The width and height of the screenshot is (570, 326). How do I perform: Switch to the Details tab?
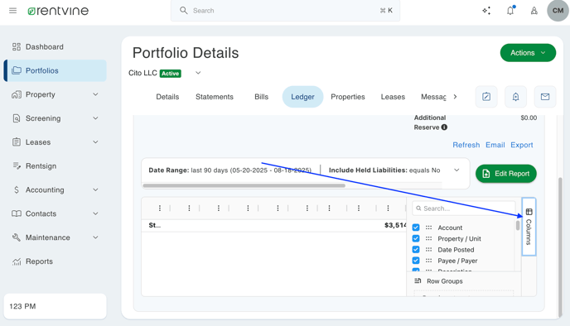tap(167, 97)
